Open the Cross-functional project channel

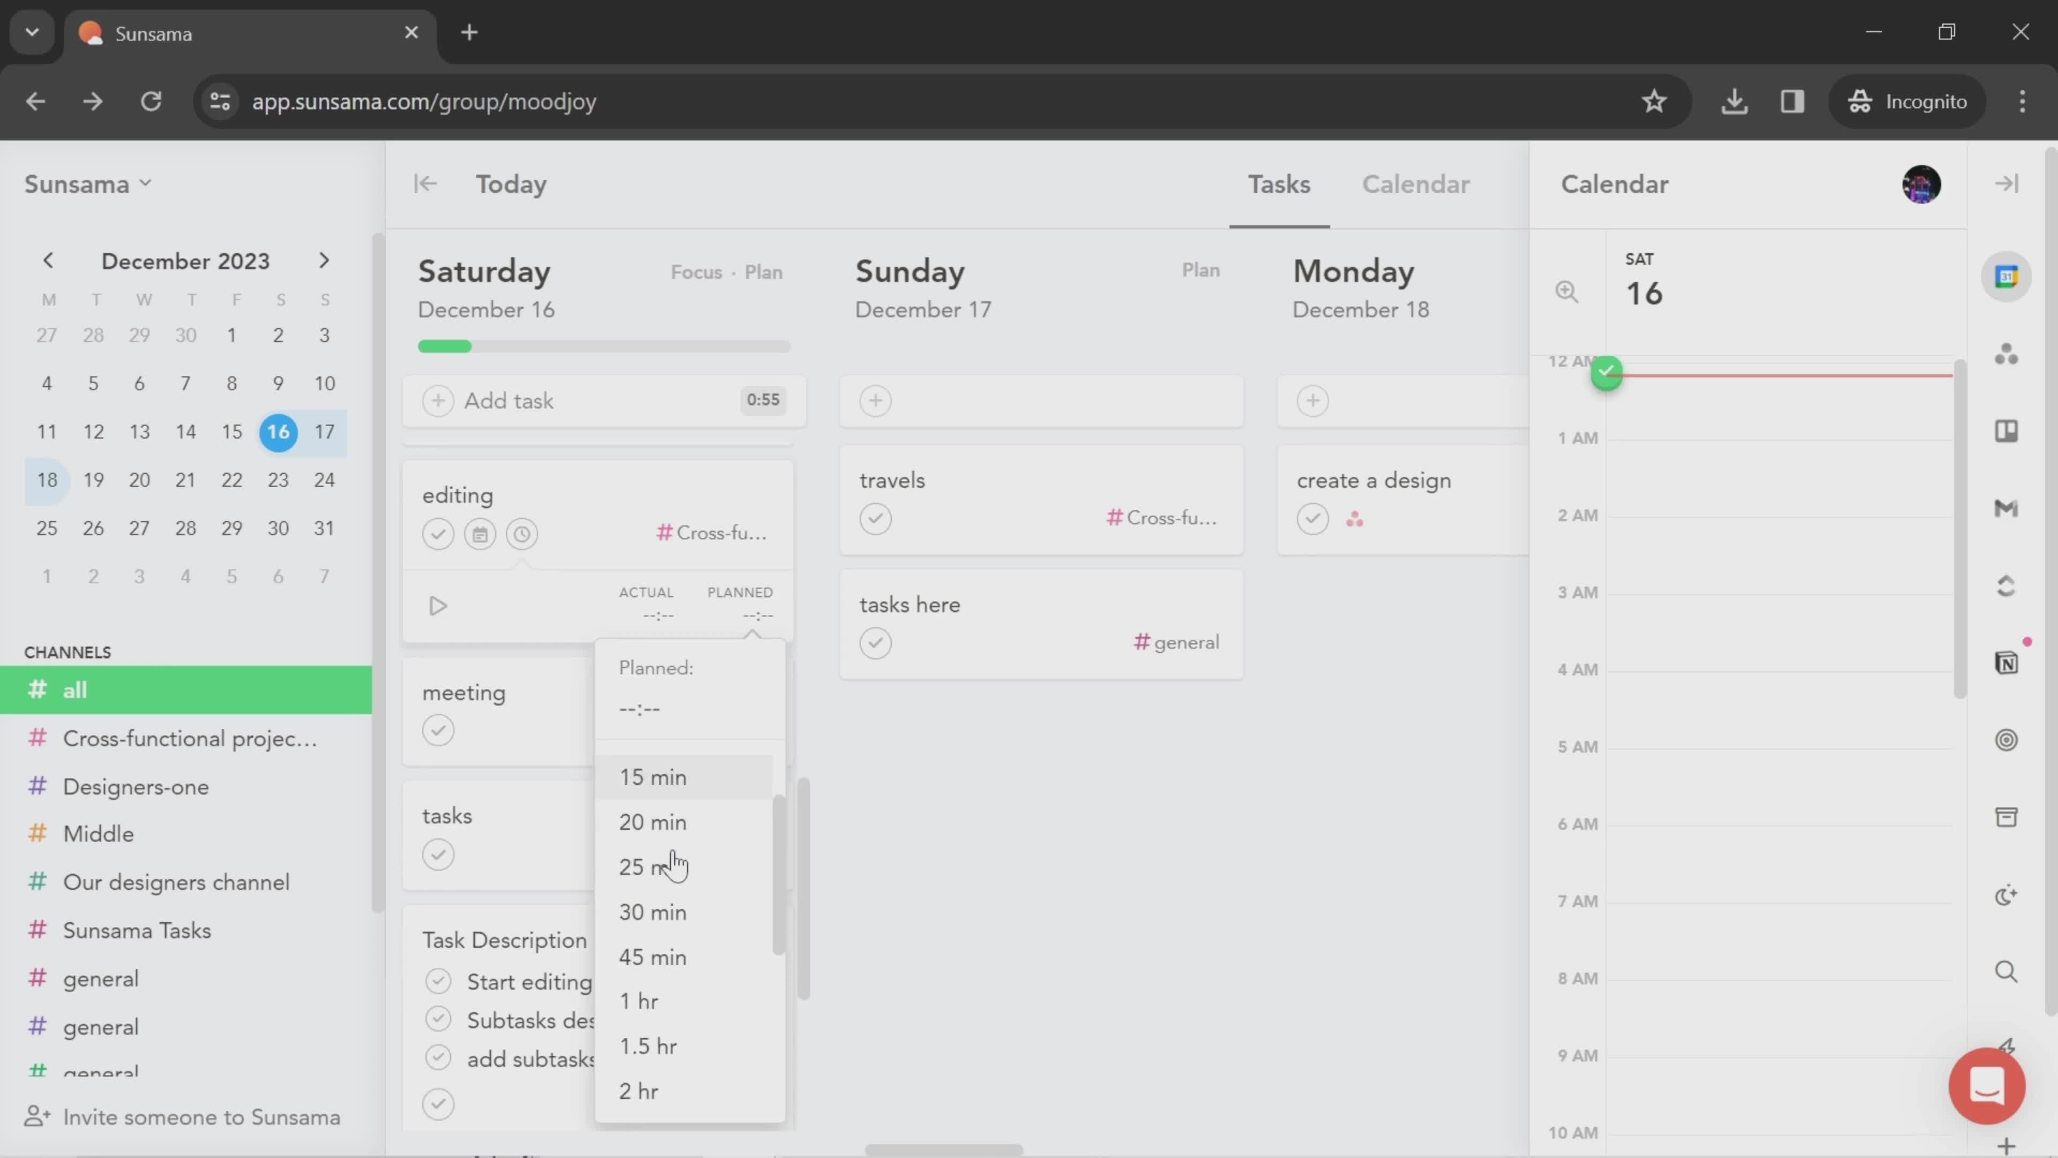[x=189, y=738]
